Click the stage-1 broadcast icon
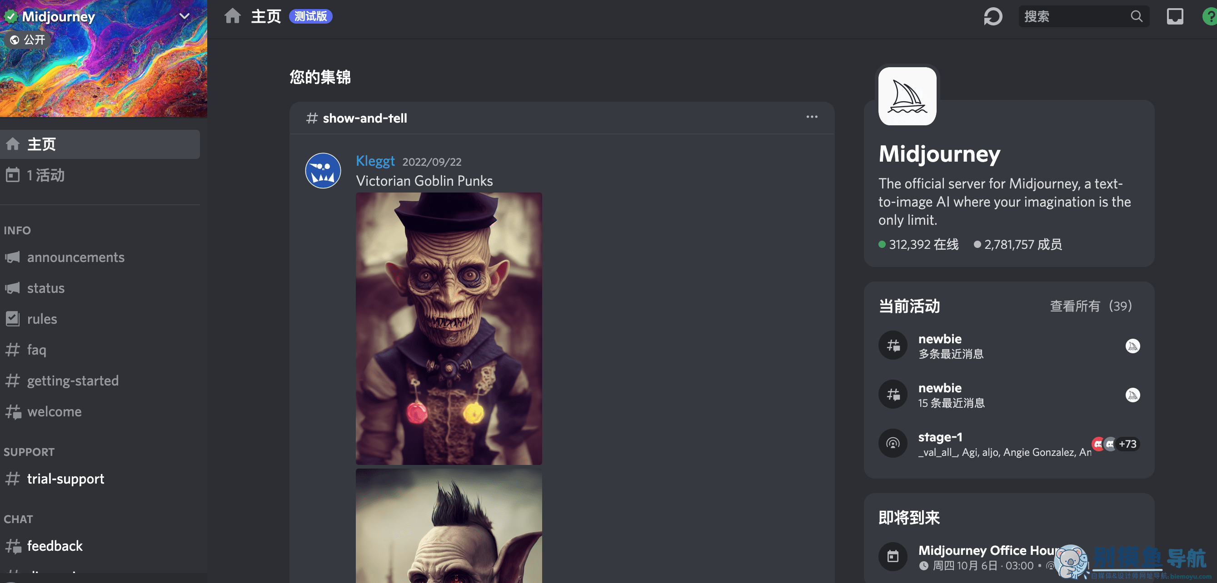Screen dimensions: 1217x583 (x=893, y=443)
